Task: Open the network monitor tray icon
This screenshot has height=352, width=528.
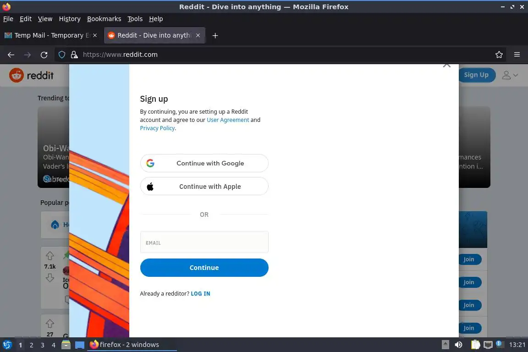Action: click(x=488, y=345)
